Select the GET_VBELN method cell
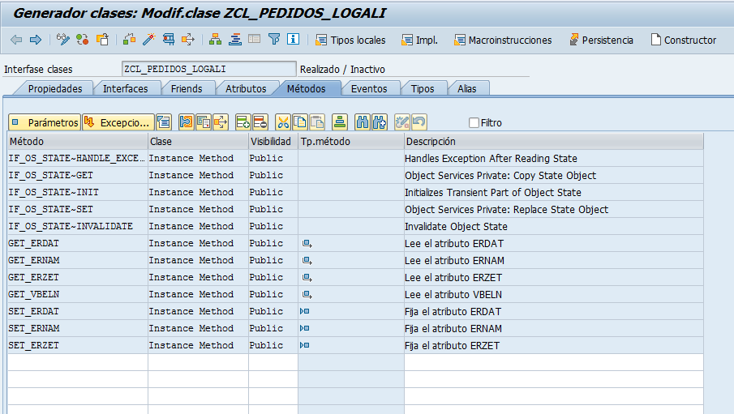The height and width of the screenshot is (414, 734). point(78,294)
